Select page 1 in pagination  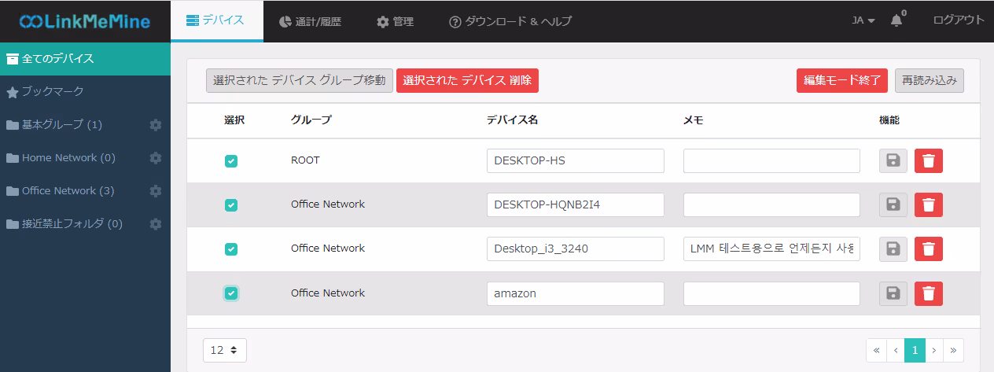coord(915,350)
